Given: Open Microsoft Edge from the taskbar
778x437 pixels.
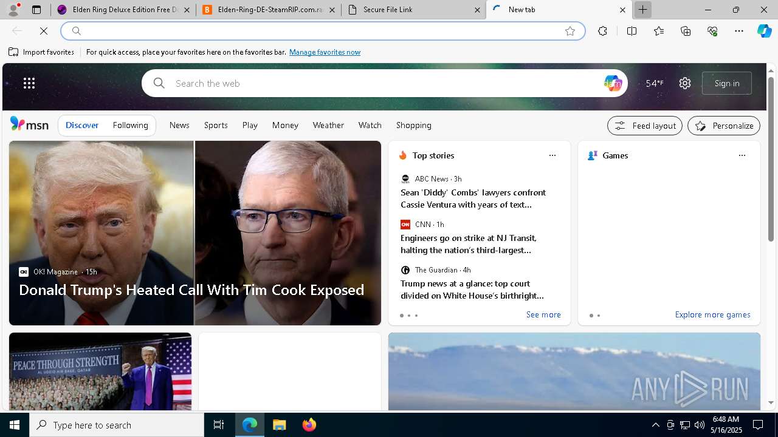Looking at the screenshot, I should click(x=250, y=425).
